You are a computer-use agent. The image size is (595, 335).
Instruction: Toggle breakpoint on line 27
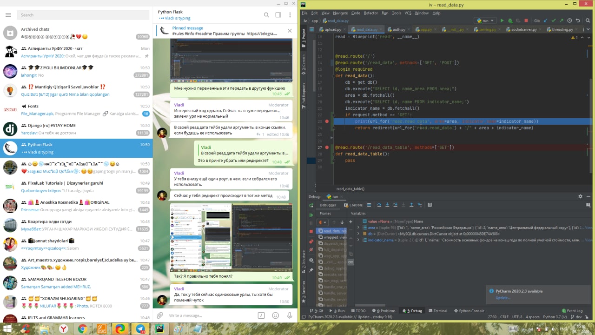pos(327,147)
